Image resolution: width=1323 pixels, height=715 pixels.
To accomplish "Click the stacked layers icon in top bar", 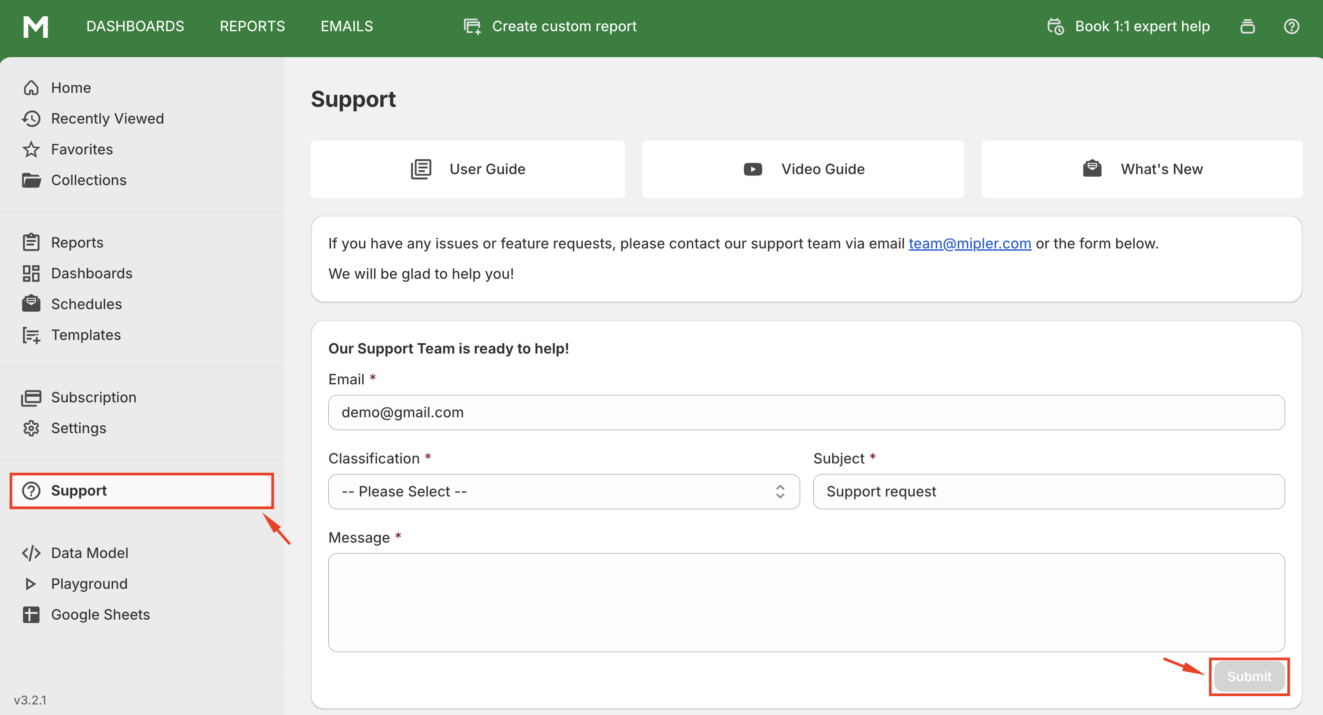I will pos(1247,27).
